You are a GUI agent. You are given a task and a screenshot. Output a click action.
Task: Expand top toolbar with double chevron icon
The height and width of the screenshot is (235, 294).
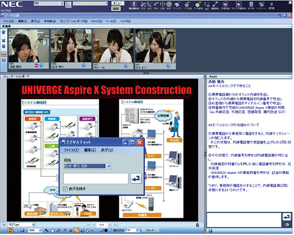click(271, 4)
